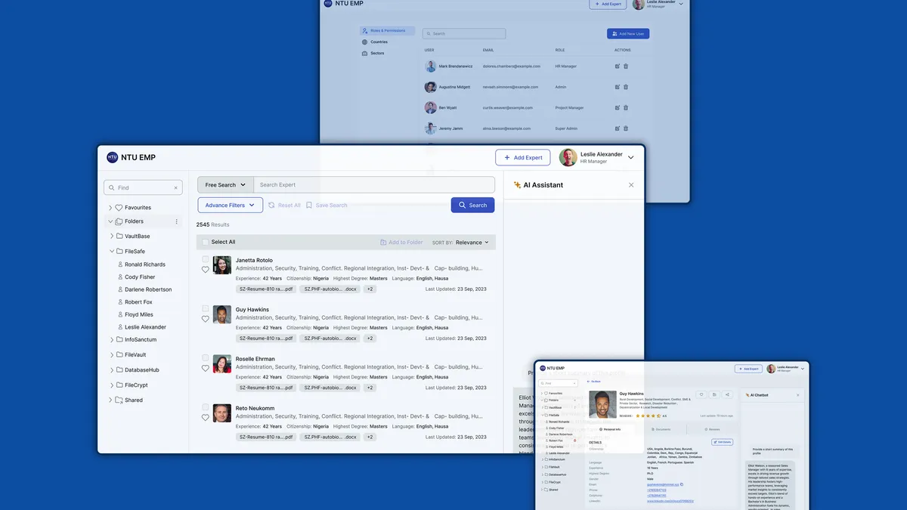The height and width of the screenshot is (510, 907).
Task: Delete Ben Wyatt in the users window
Action: tap(626, 107)
